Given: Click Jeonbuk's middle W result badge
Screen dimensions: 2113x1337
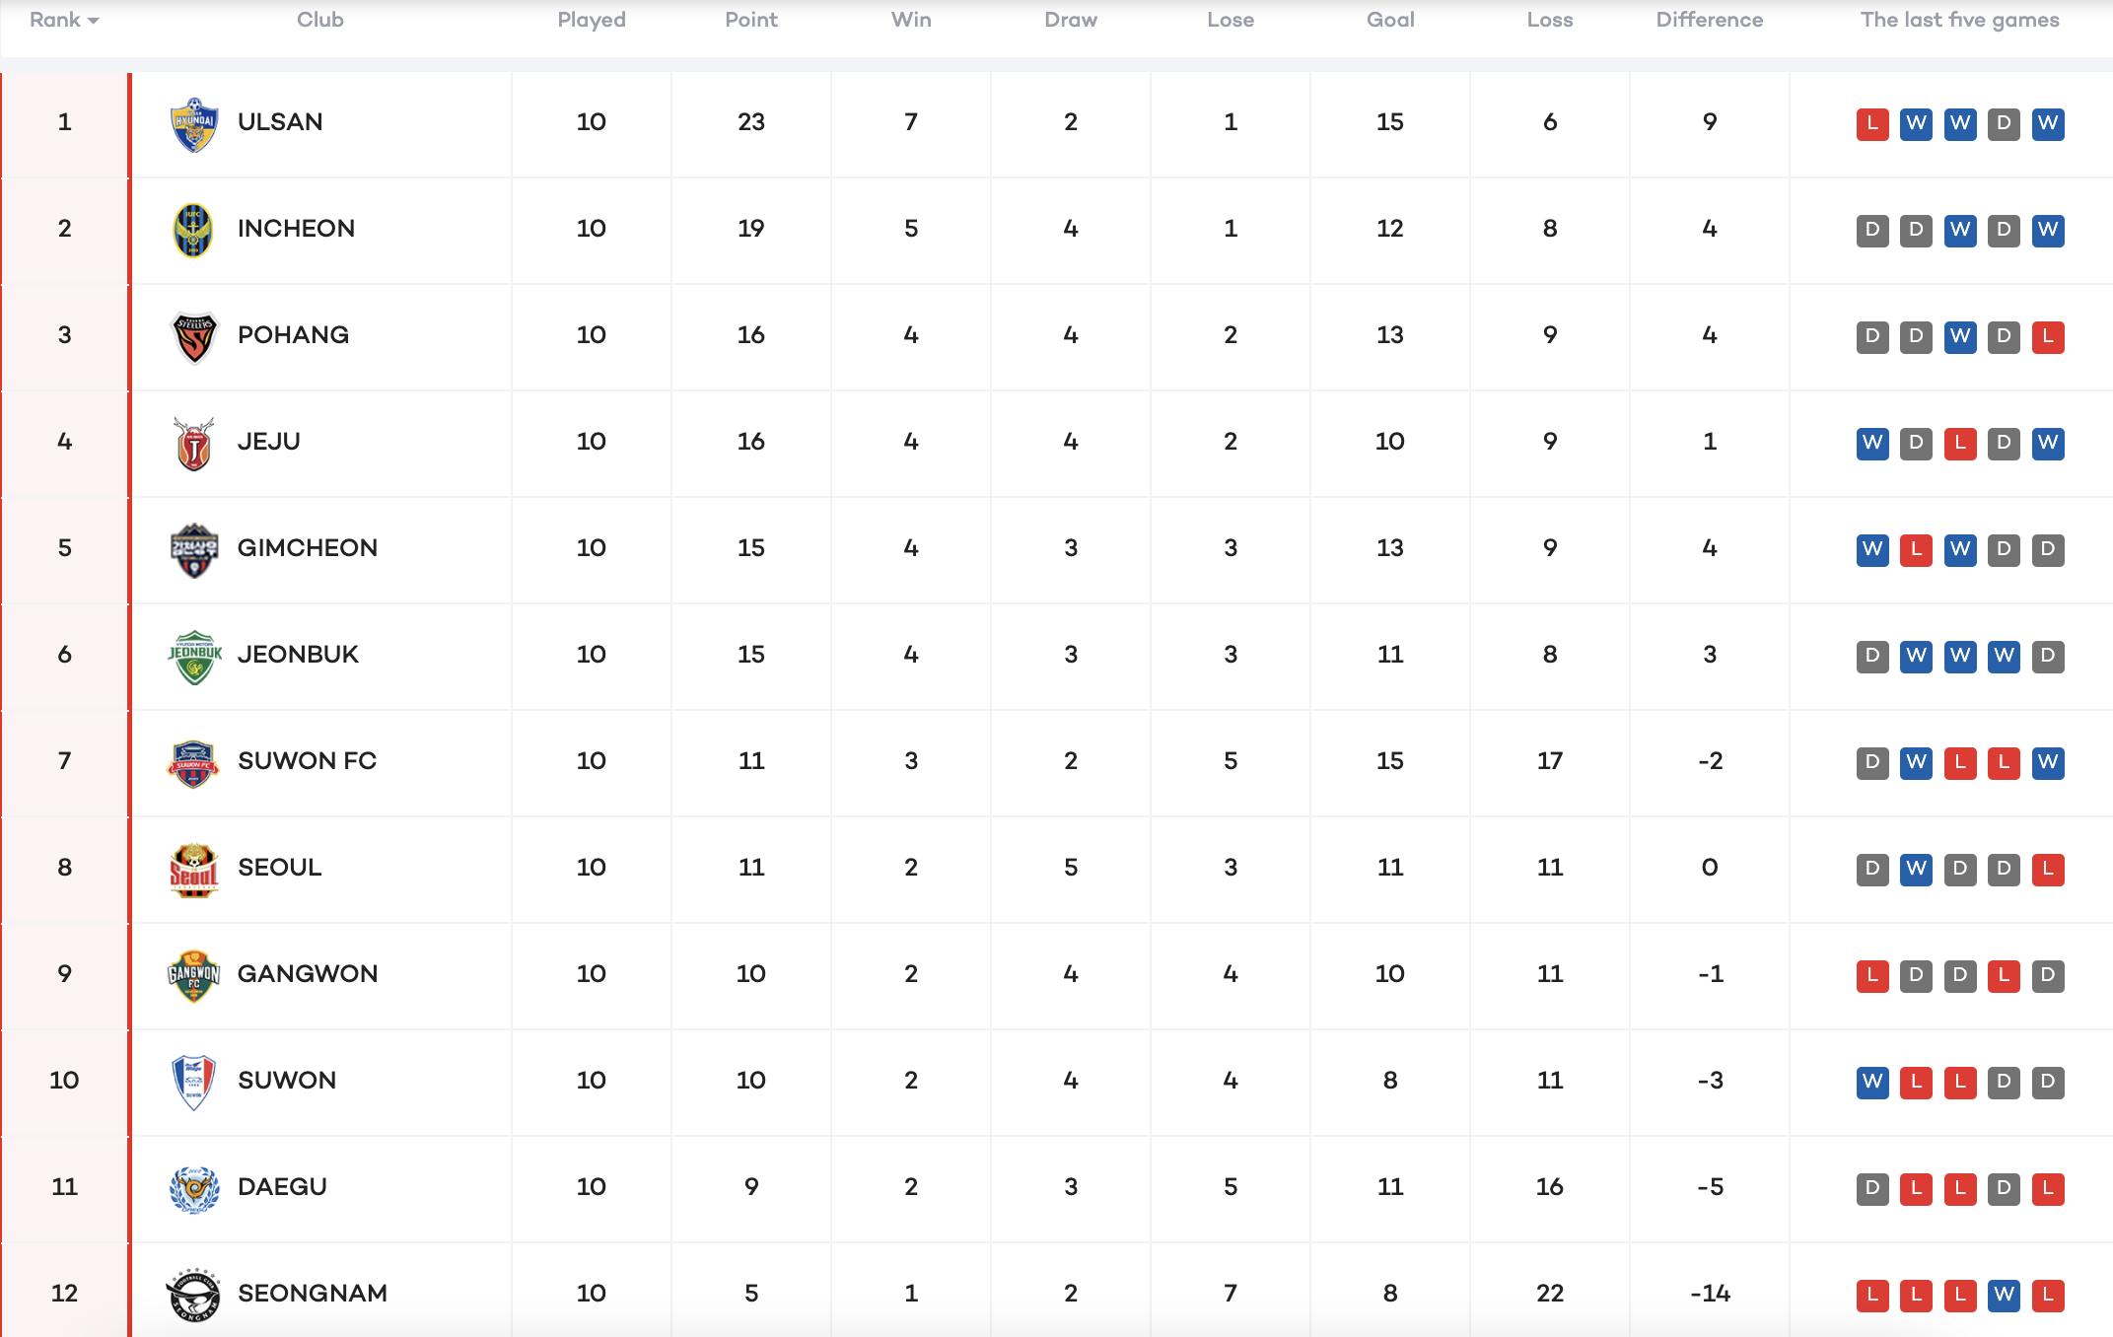Looking at the screenshot, I should coord(1960,656).
